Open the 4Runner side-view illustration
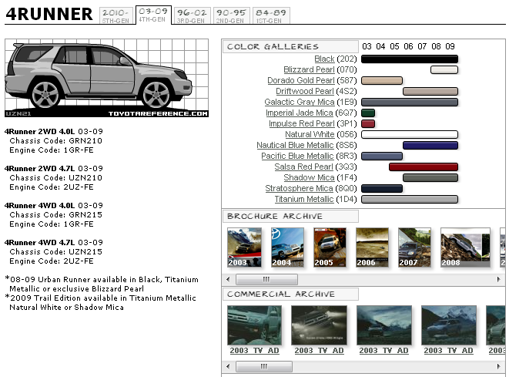The width and height of the screenshot is (509, 377). (x=106, y=78)
